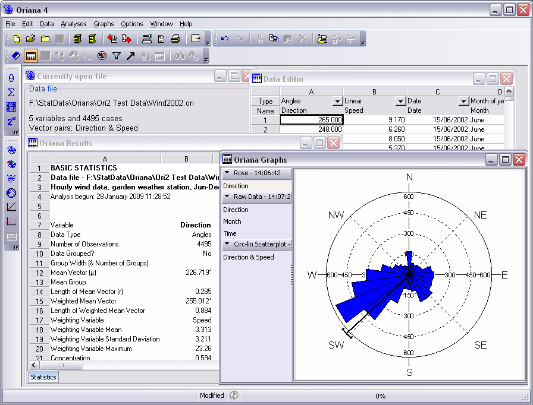Click the binoculars Find icon
This screenshot has width=533, height=405.
coord(179,56)
